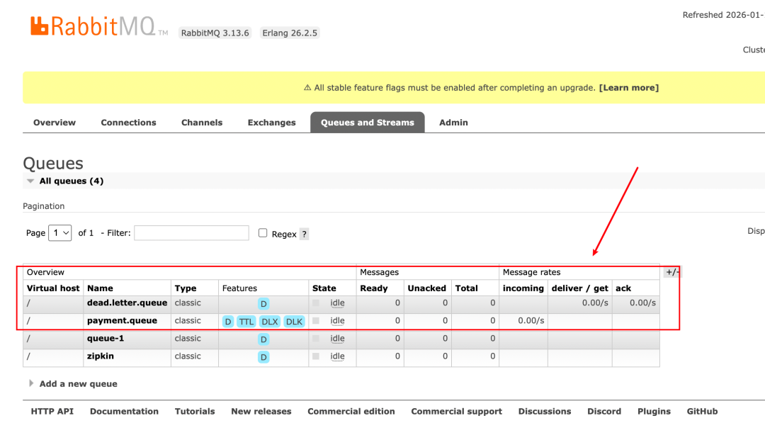
Task: Enable the Regex filter checkbox
Action: pos(263,233)
